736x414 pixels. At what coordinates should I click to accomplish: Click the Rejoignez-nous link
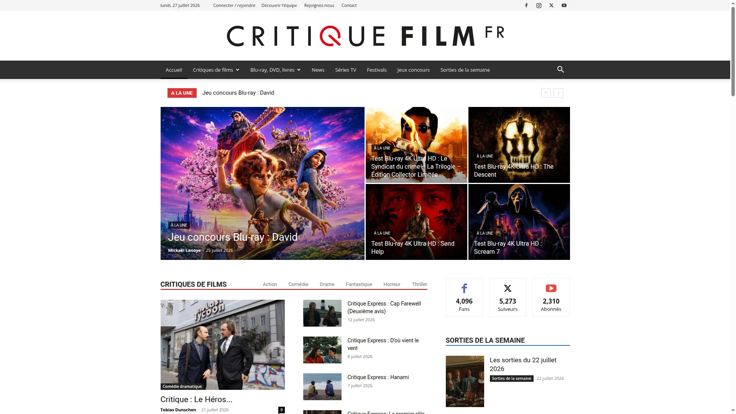[319, 5]
